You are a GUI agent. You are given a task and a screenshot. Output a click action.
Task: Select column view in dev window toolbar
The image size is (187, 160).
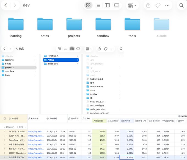[107, 5]
